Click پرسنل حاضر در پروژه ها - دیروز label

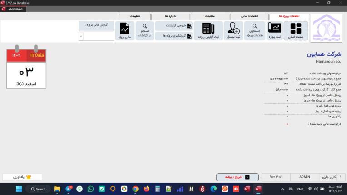click(322, 101)
